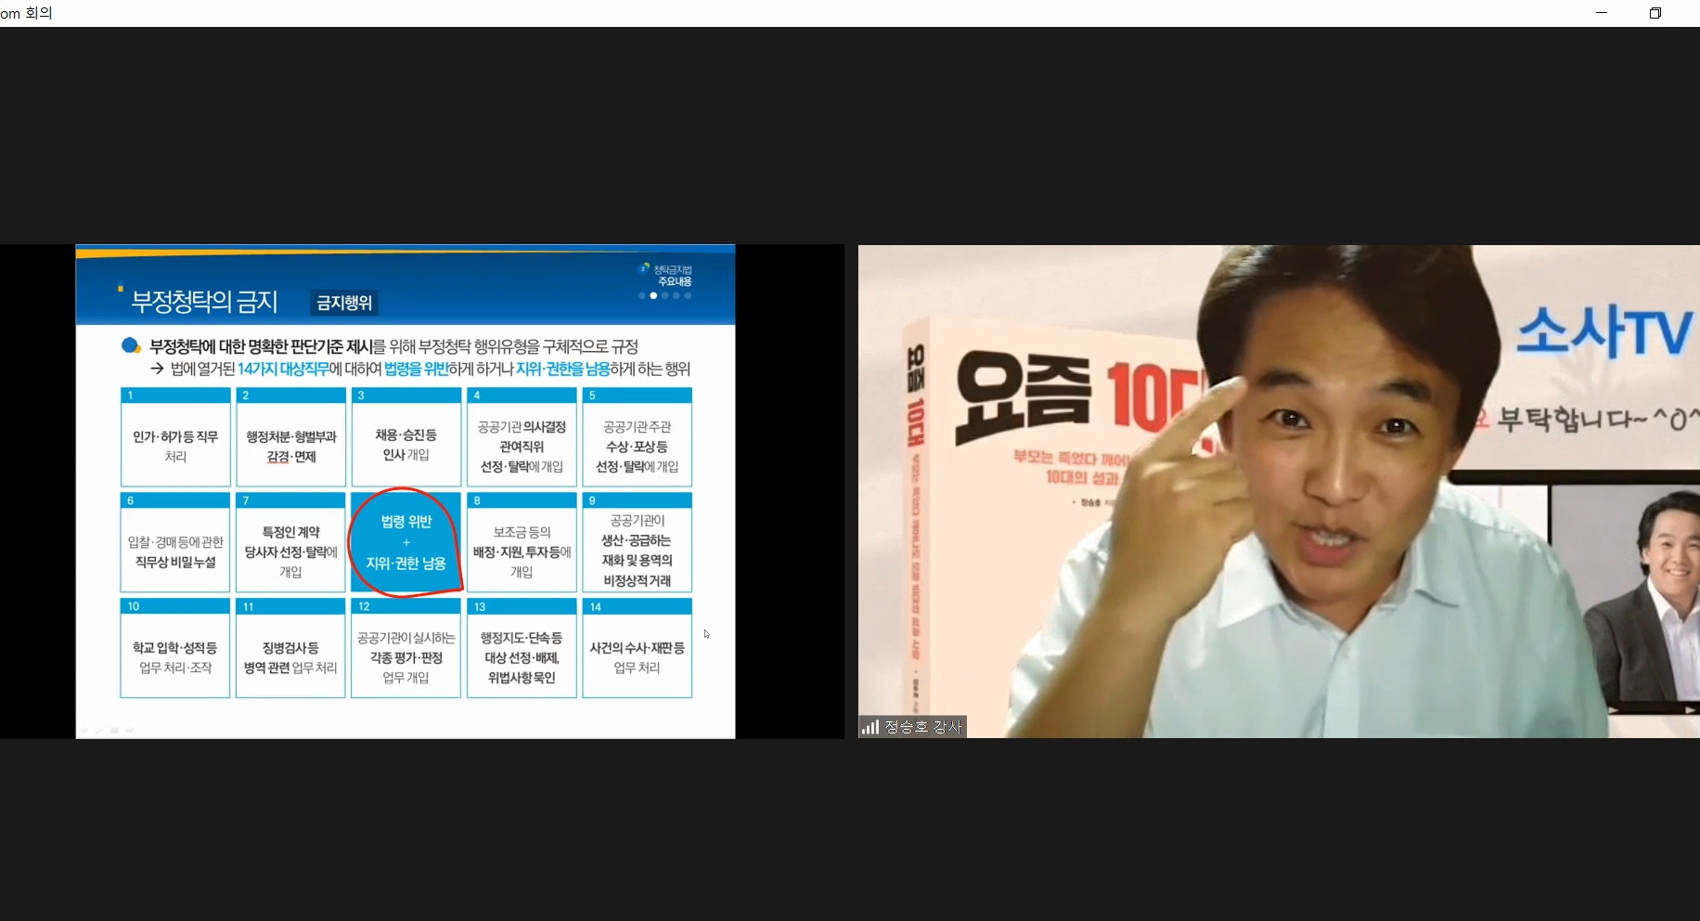Viewport: 1700px width, 921px height.
Task: Select box 13 행정지도·단속 등 대상 선정·배제
Action: click(x=522, y=648)
